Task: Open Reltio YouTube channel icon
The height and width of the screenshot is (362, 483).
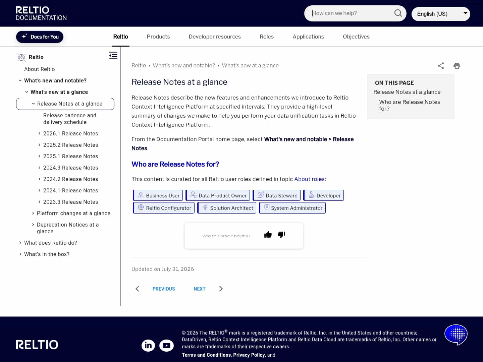Action: click(166, 345)
